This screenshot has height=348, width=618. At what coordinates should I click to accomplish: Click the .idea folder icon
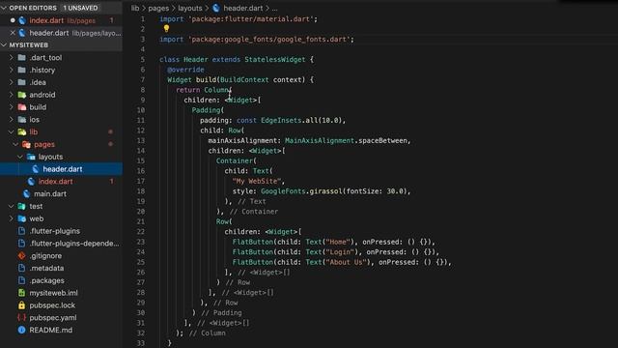click(x=22, y=82)
